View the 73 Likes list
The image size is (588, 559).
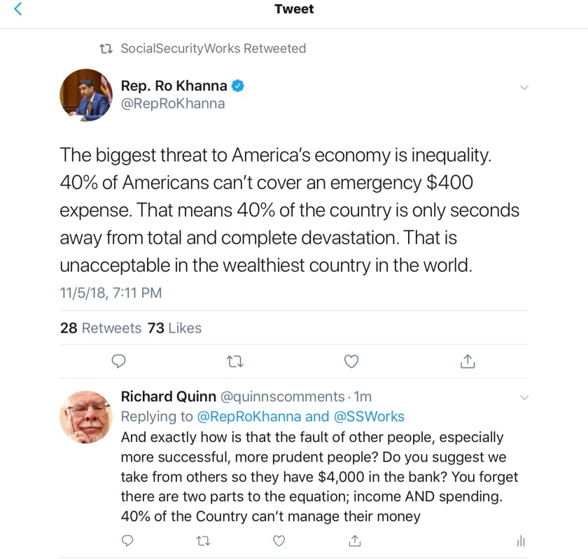pos(174,328)
